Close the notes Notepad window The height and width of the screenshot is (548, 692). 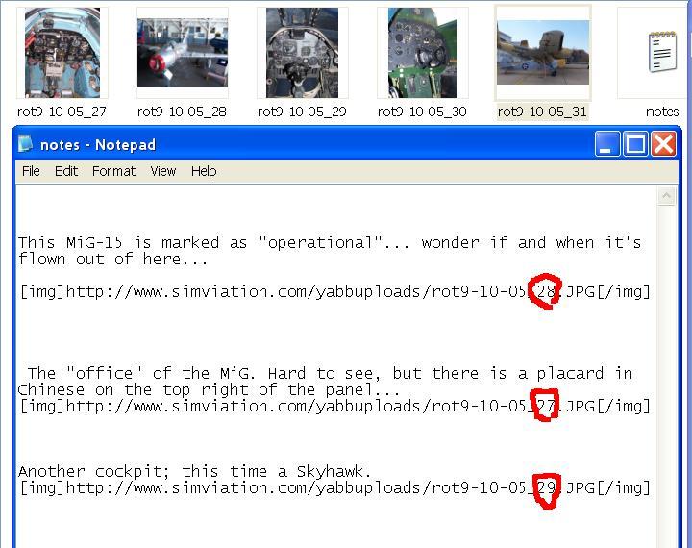[663, 144]
